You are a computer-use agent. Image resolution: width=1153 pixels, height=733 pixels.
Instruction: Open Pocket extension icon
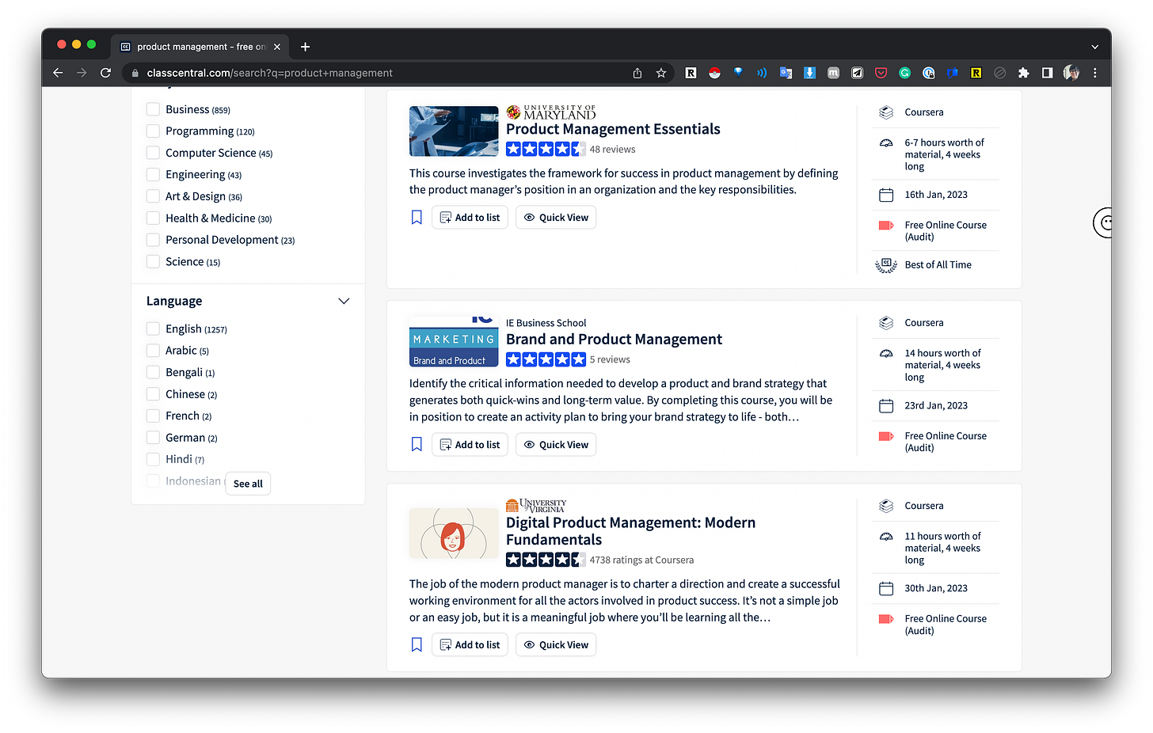pyautogui.click(x=881, y=73)
